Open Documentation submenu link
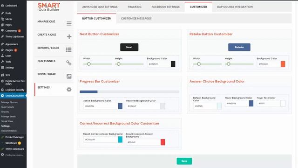This screenshot has height=168, width=298. [9, 131]
